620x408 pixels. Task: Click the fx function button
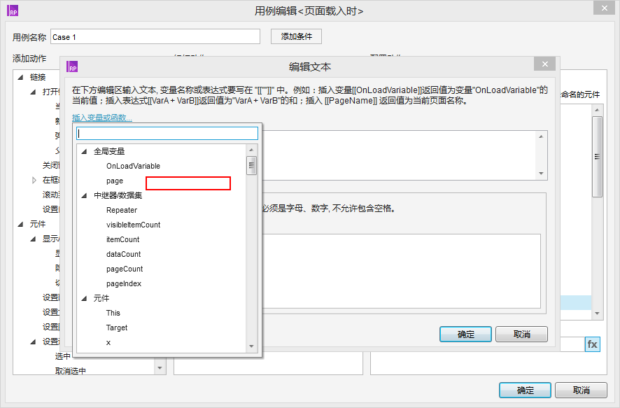[x=592, y=344]
